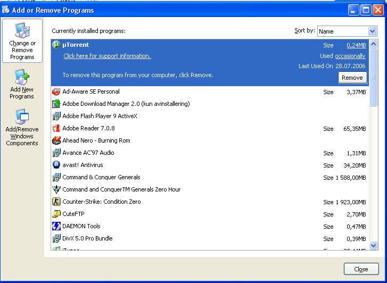Click the 3,37MB size value

click(356, 92)
